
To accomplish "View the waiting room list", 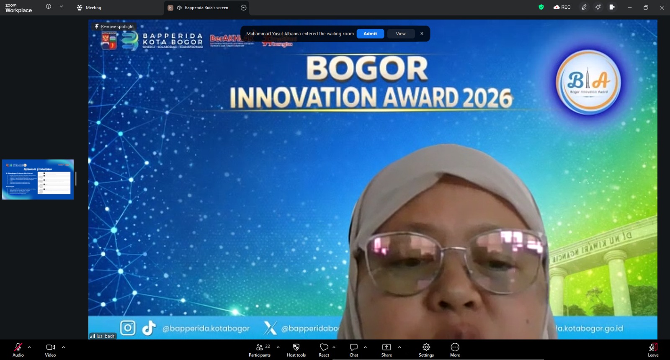I will coord(401,33).
